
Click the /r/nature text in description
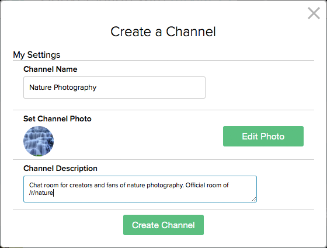coord(41,193)
